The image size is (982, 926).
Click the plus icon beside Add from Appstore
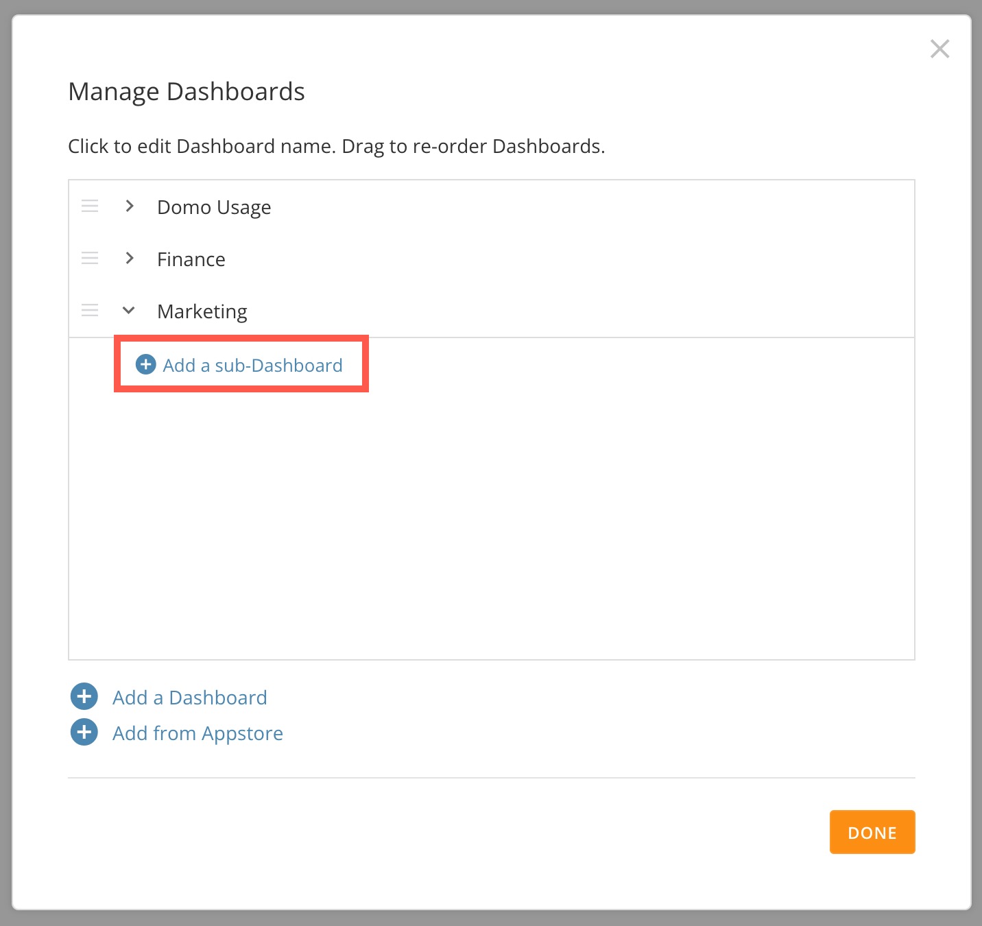(84, 733)
